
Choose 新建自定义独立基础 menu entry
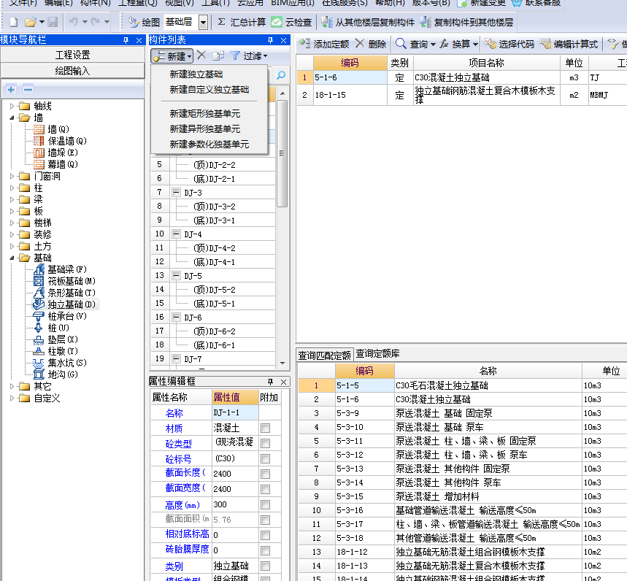(x=209, y=90)
